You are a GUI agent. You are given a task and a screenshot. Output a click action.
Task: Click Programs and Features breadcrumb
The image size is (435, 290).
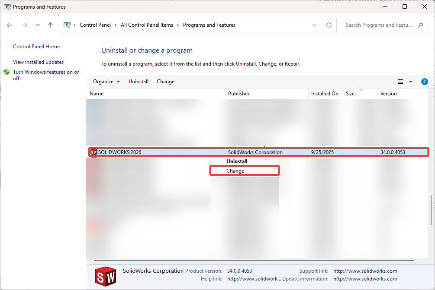(209, 25)
